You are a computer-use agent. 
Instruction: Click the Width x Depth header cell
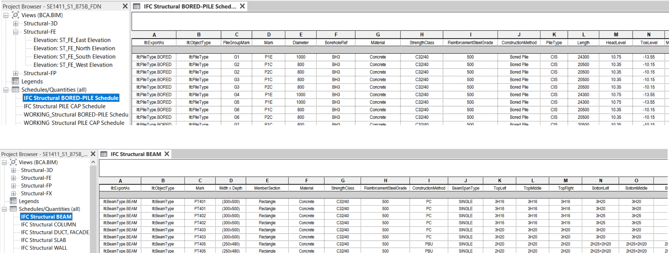click(231, 188)
